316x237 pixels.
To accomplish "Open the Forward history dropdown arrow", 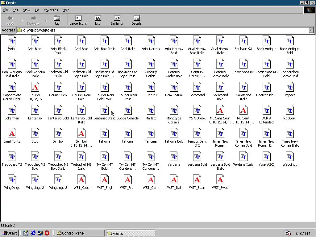I will pos(46,20).
